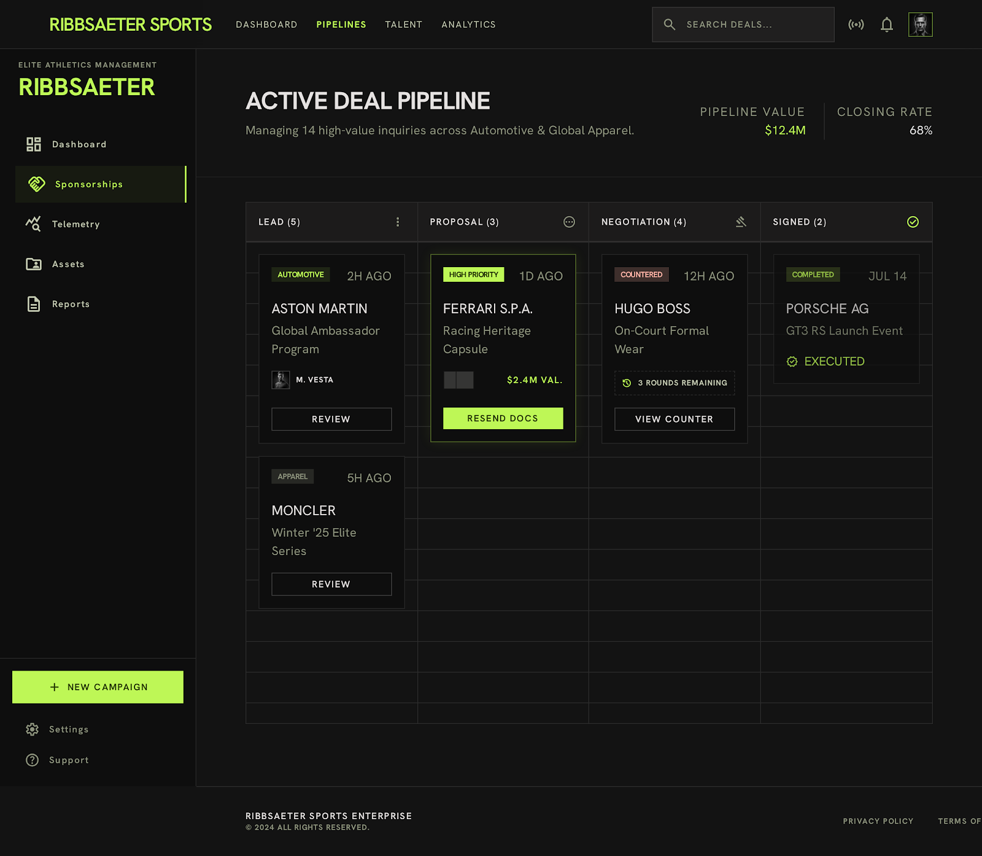The image size is (982, 856).
Task: Open Settings in sidebar
Action: 69,730
